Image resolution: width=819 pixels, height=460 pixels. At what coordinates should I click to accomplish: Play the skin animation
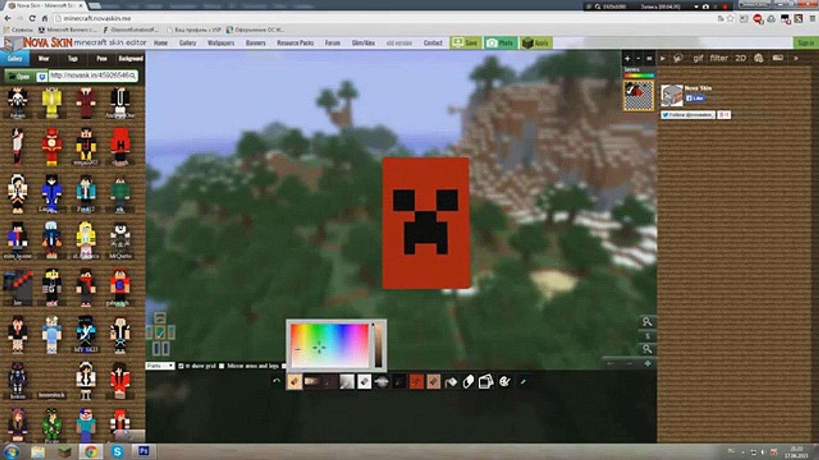(663, 58)
